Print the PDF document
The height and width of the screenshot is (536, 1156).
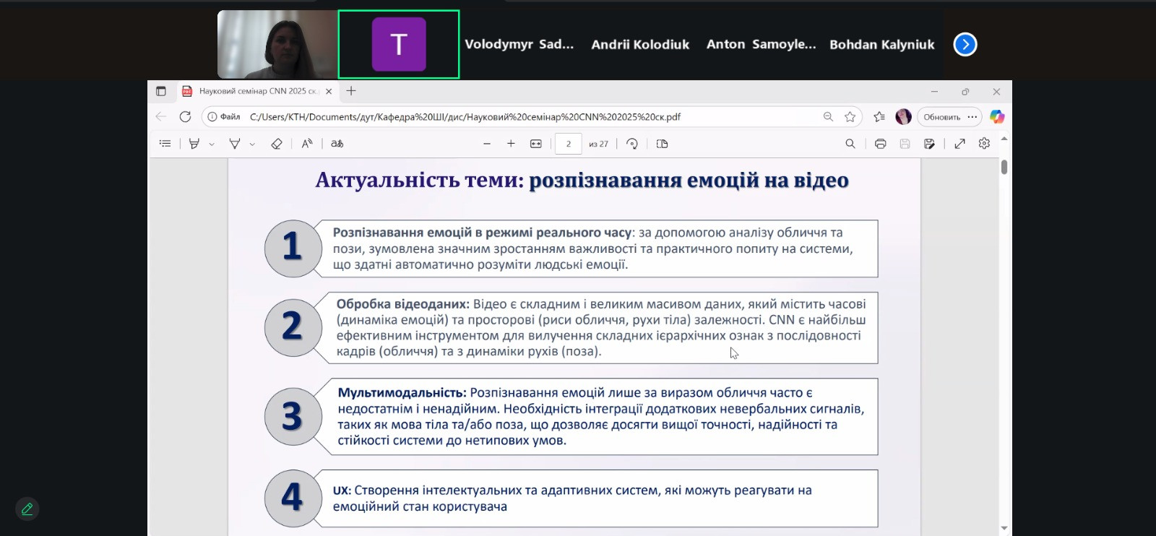click(x=880, y=144)
